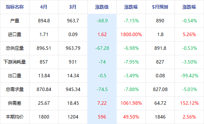Click the -68.9 change value

(102, 21)
